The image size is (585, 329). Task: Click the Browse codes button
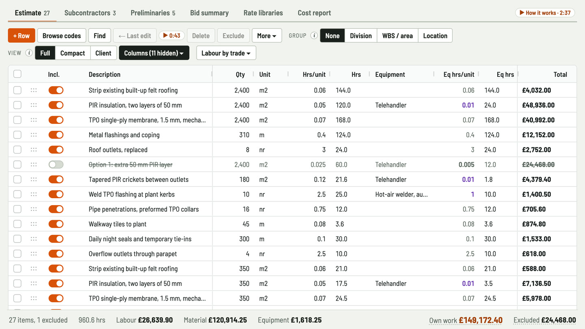tap(62, 36)
